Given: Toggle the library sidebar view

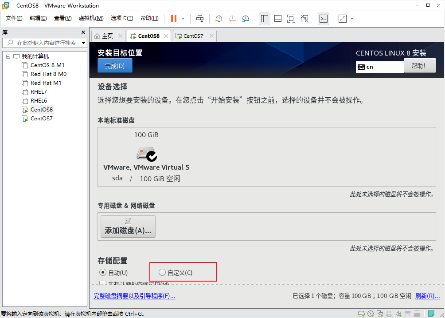Looking at the screenshot, I should click(265, 19).
